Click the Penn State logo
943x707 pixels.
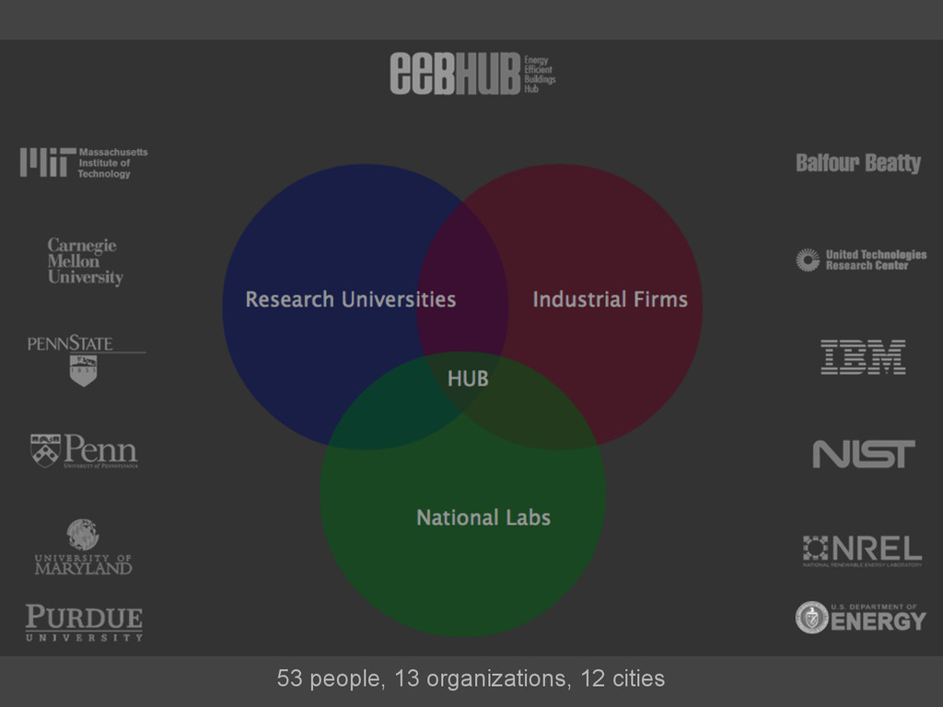click(86, 360)
